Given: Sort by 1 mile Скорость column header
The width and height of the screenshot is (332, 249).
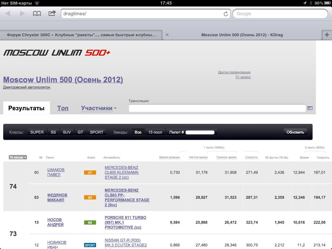Looking at the screenshot, I should 251,157.
